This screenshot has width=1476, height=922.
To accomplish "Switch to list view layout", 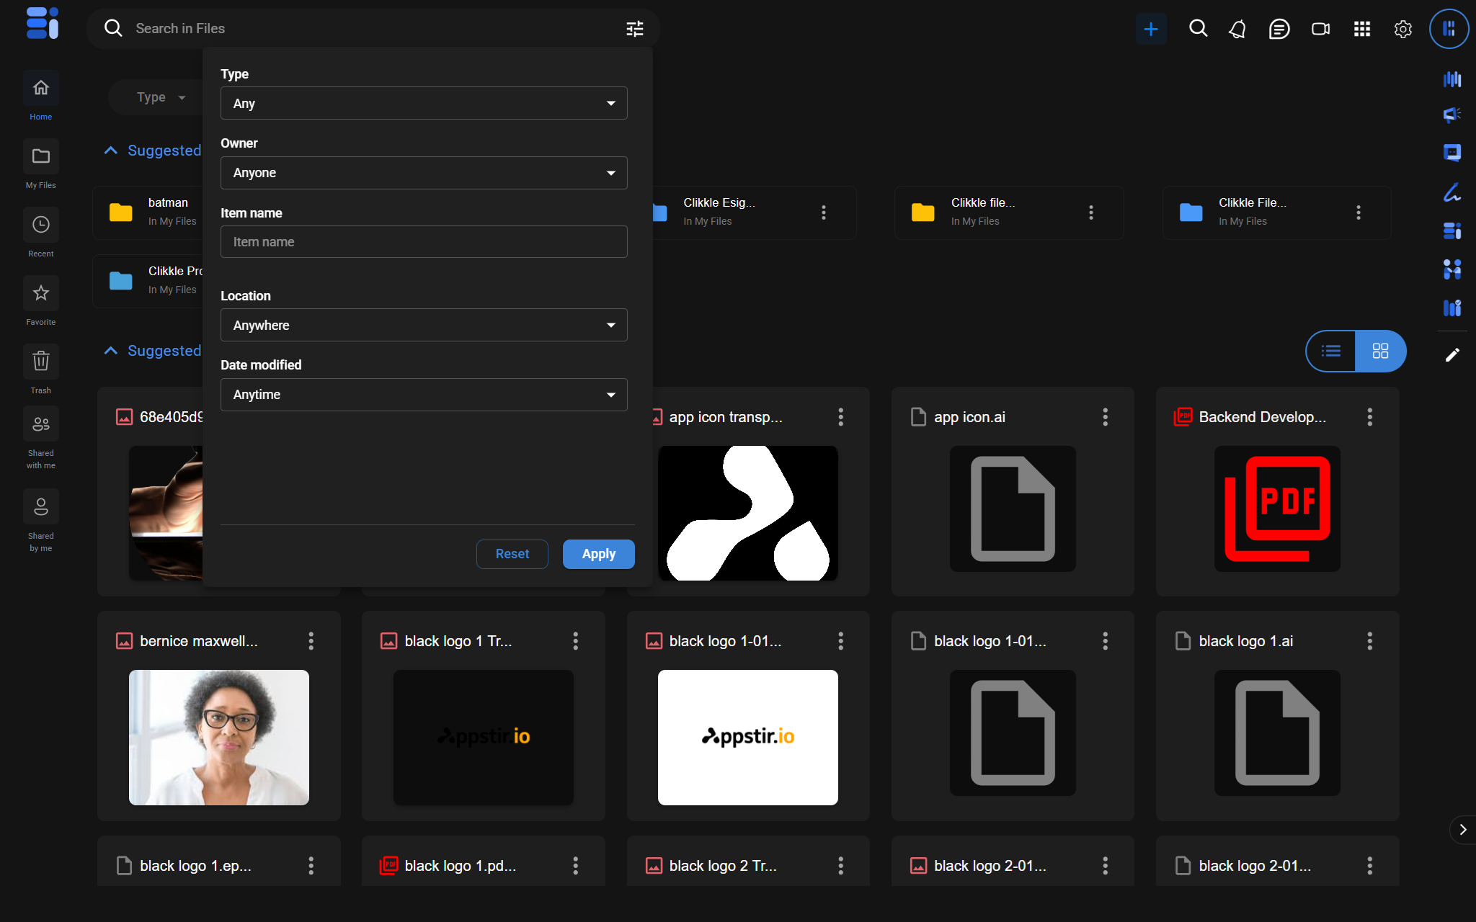I will coord(1331,351).
